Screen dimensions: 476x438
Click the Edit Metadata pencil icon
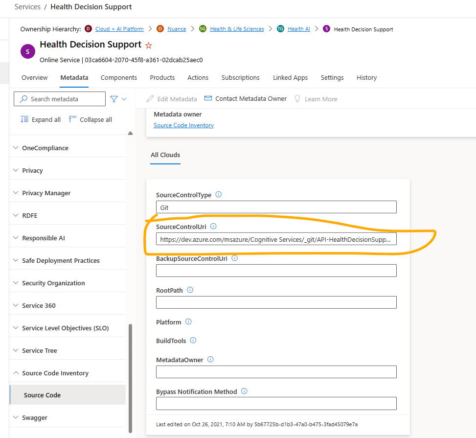(x=150, y=98)
